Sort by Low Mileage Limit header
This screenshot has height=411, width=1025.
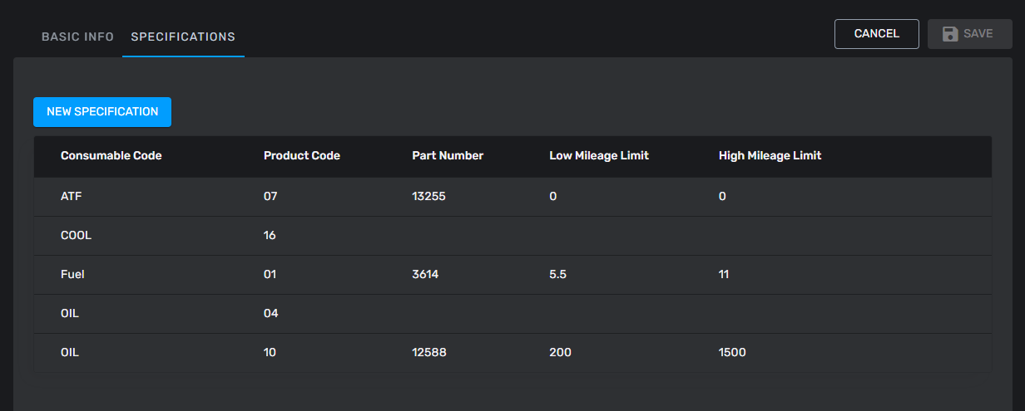tap(598, 156)
